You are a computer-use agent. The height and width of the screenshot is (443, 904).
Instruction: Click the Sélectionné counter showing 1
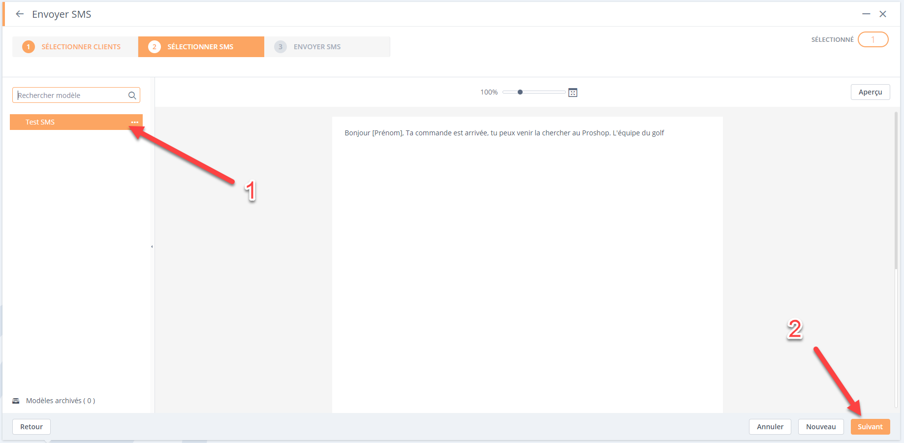873,39
